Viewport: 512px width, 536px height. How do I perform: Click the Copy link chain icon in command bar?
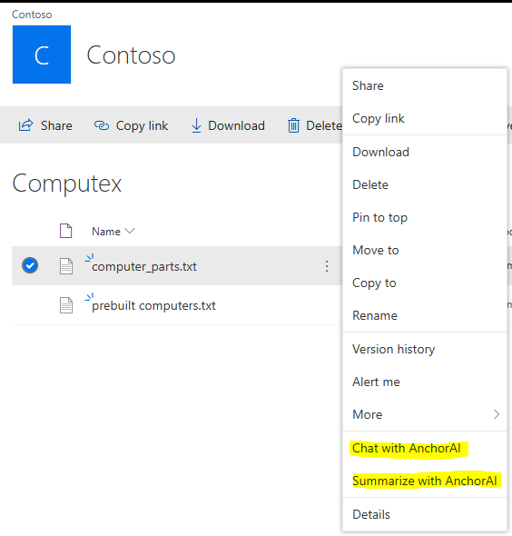coord(102,125)
